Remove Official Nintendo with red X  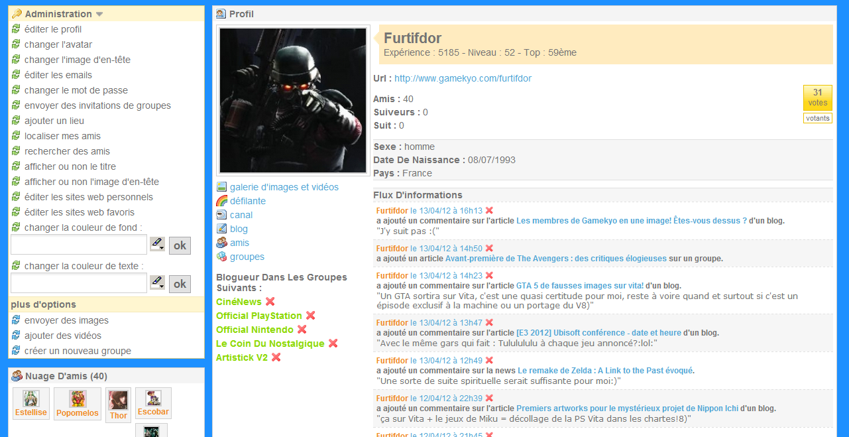click(x=302, y=330)
